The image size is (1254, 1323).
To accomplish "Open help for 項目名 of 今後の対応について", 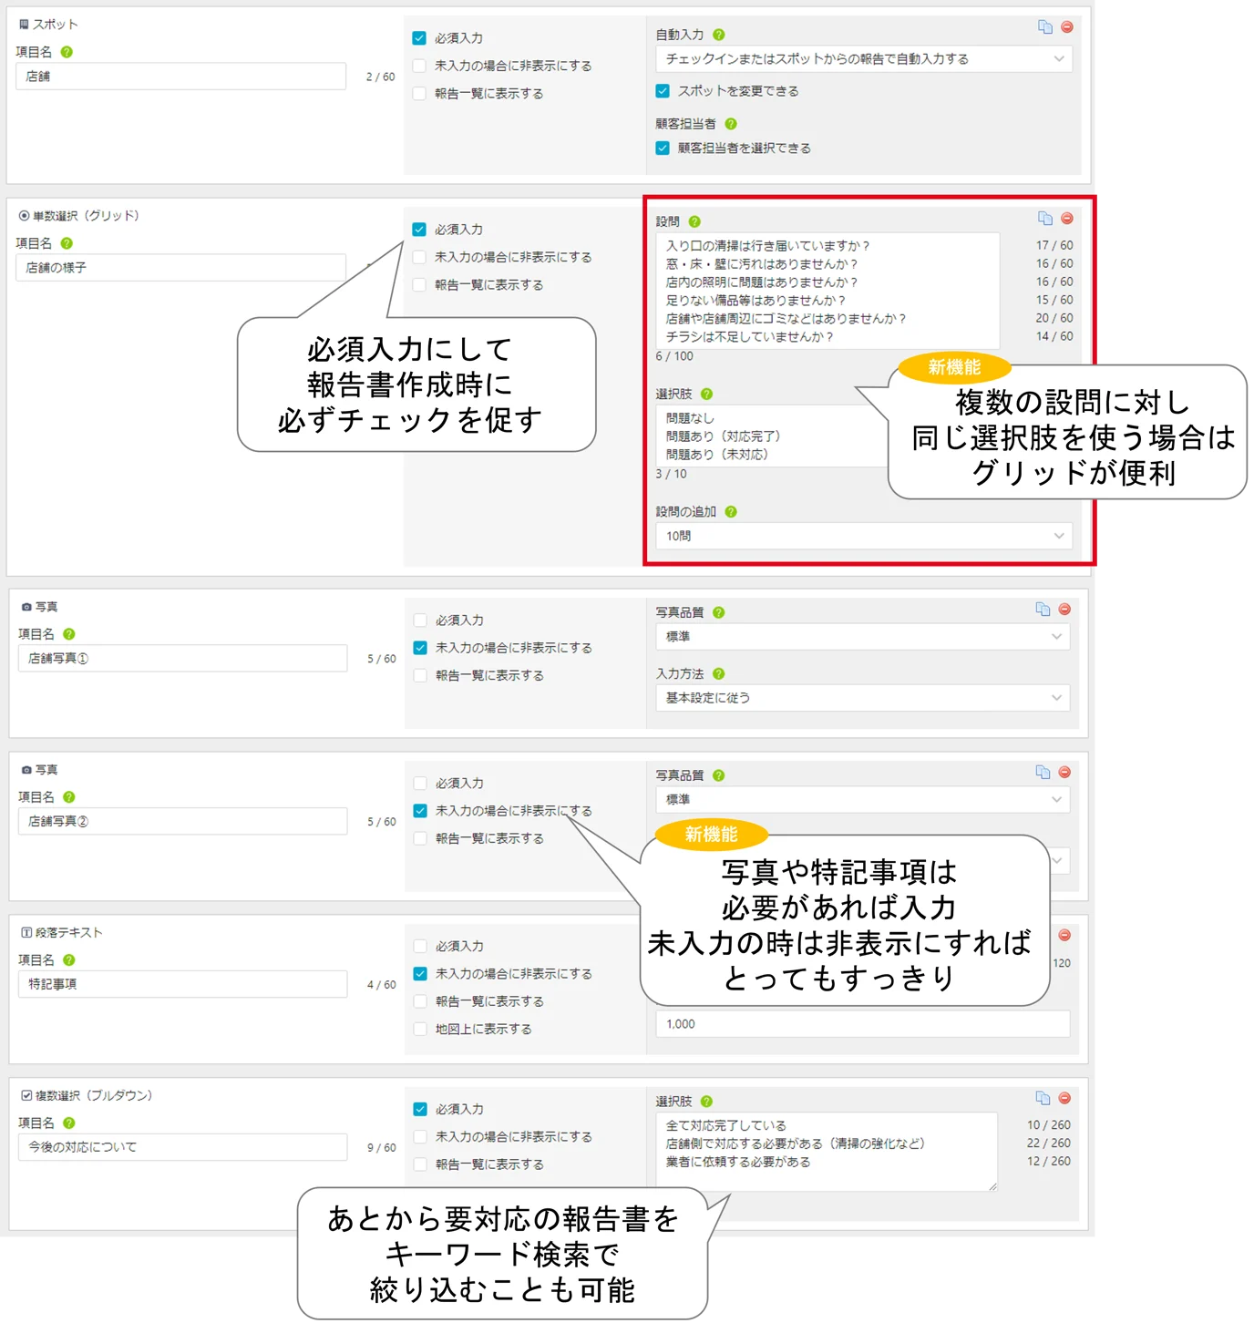I will click(x=69, y=1123).
